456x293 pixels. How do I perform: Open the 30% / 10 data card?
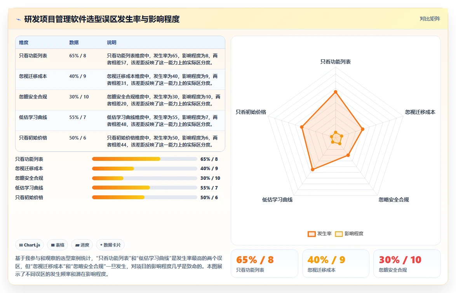tap(407, 264)
